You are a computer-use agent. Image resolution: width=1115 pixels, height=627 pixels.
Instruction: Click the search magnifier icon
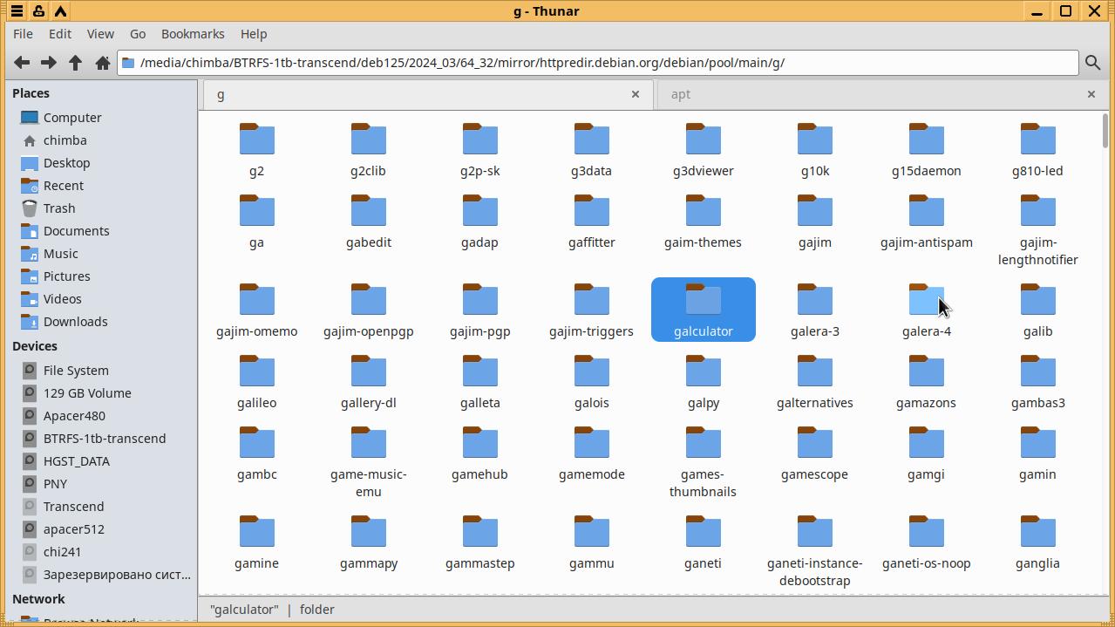pos(1092,63)
